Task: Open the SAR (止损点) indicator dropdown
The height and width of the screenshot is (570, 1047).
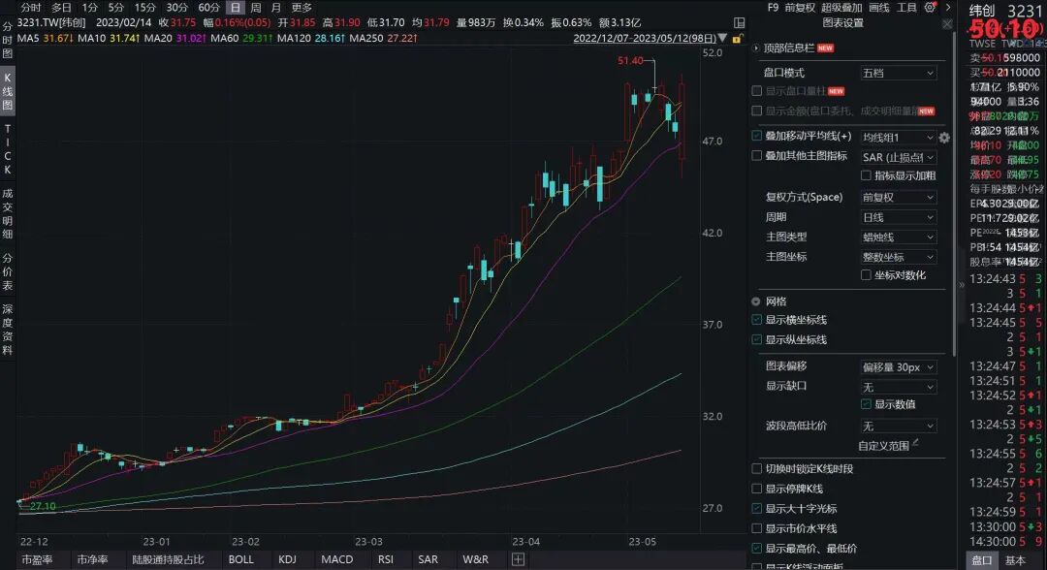Action: coord(898,157)
